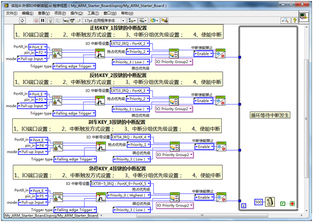Click the Pause execution button

[43, 21]
